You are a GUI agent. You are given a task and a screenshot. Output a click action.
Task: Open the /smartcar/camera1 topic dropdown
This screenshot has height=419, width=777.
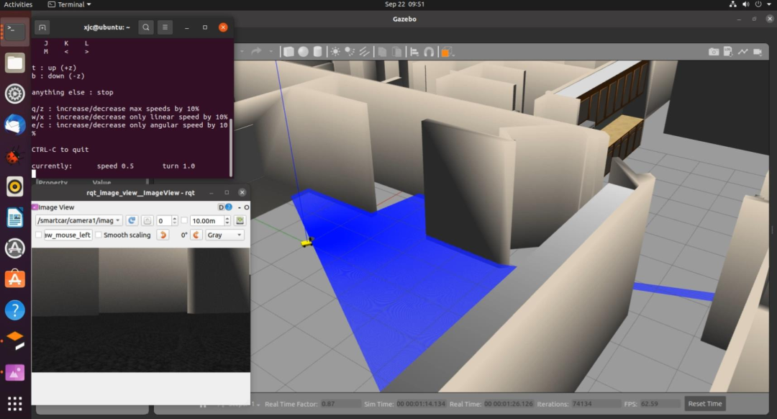[79, 220]
